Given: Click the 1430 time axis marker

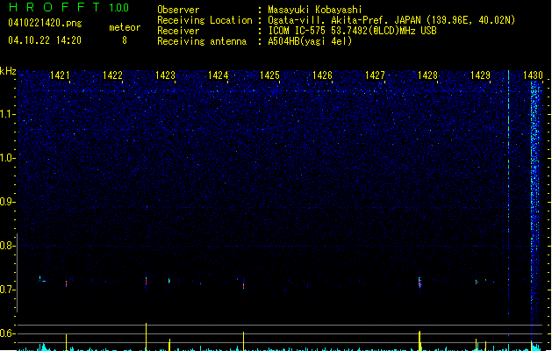Looking at the screenshot, I should pos(533,75).
